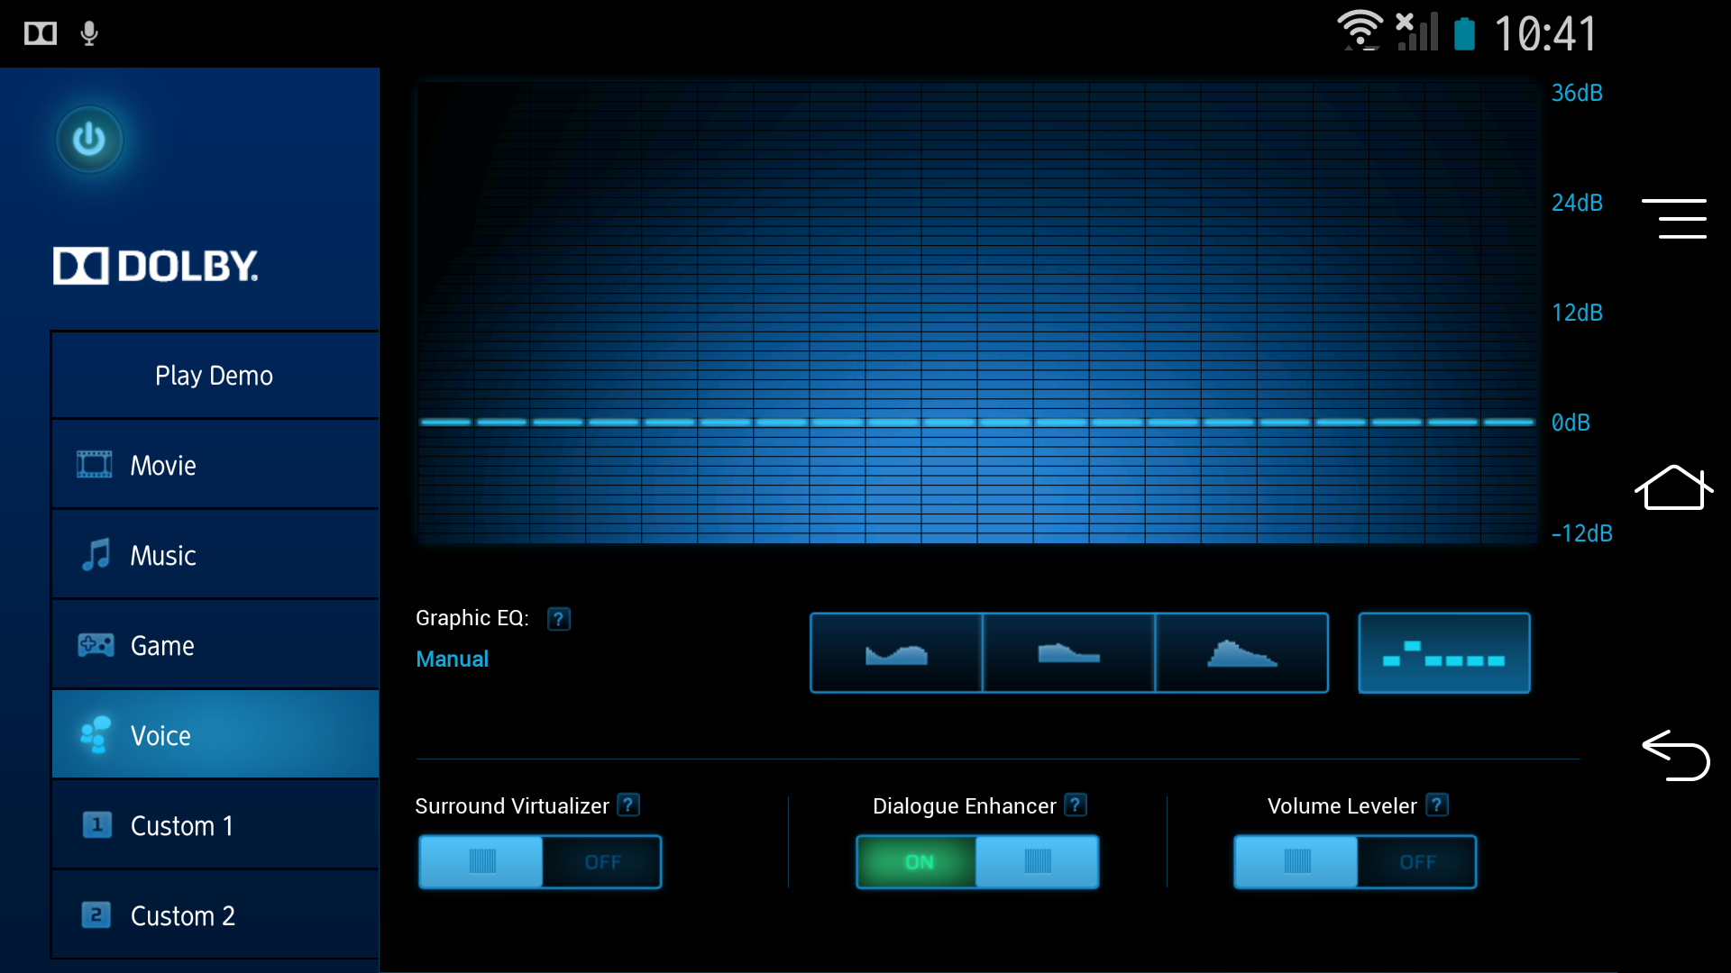1731x973 pixels.
Task: Click the last EQ band slider
Action: (1509, 422)
